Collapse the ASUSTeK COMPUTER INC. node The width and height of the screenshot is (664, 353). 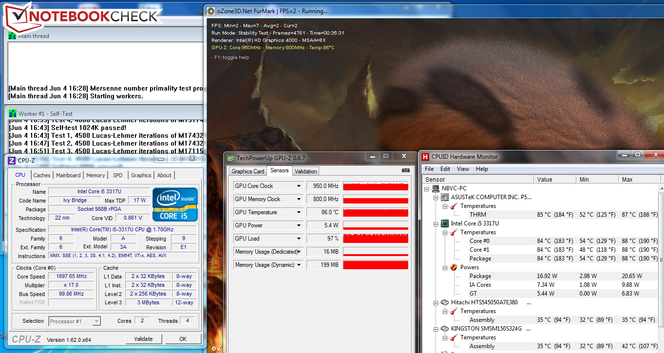[x=436, y=197]
